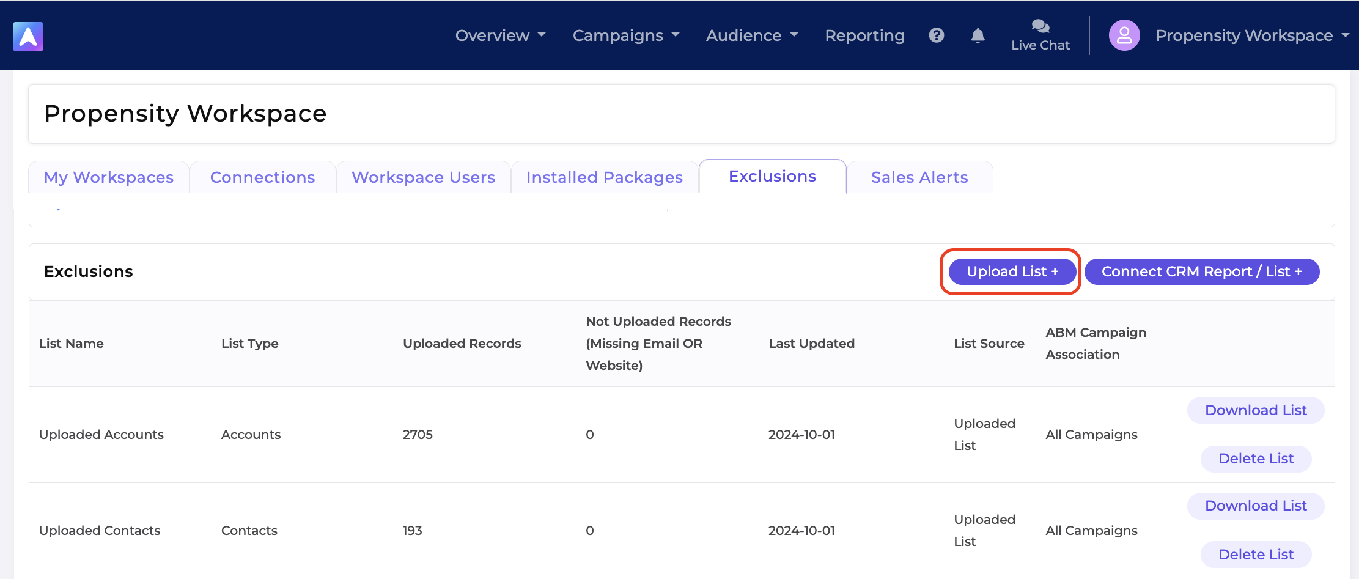Screen dimensions: 1359x579
Task: Switch to the My Workspaces tab
Action: coord(109,177)
